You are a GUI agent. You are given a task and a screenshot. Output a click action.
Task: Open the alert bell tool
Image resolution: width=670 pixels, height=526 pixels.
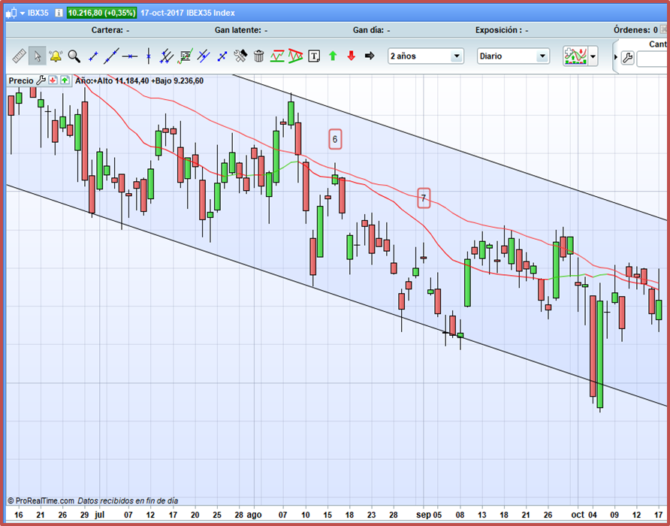click(56, 56)
